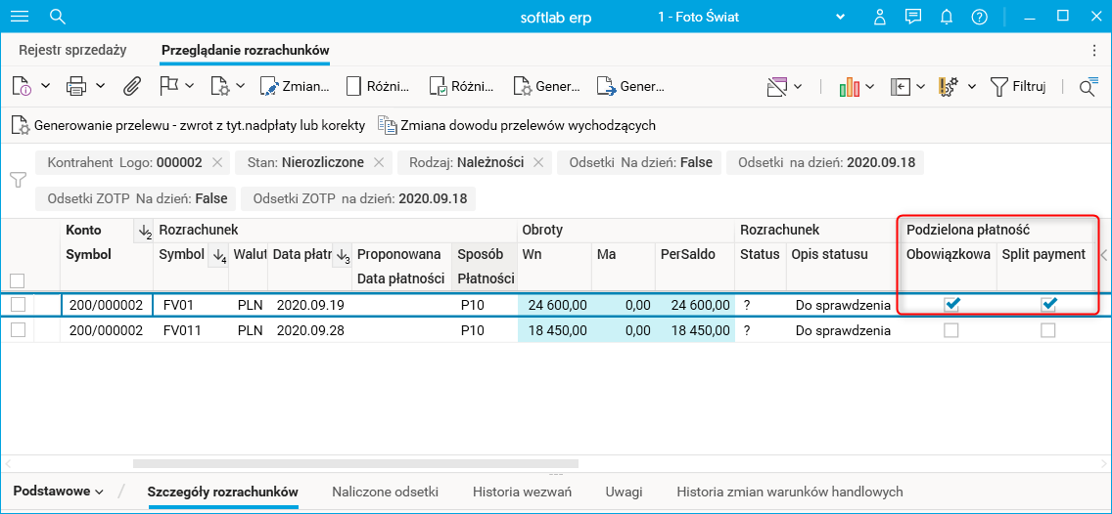The image size is (1112, 514).
Task: Open the hamburger main menu
Action: (21, 17)
